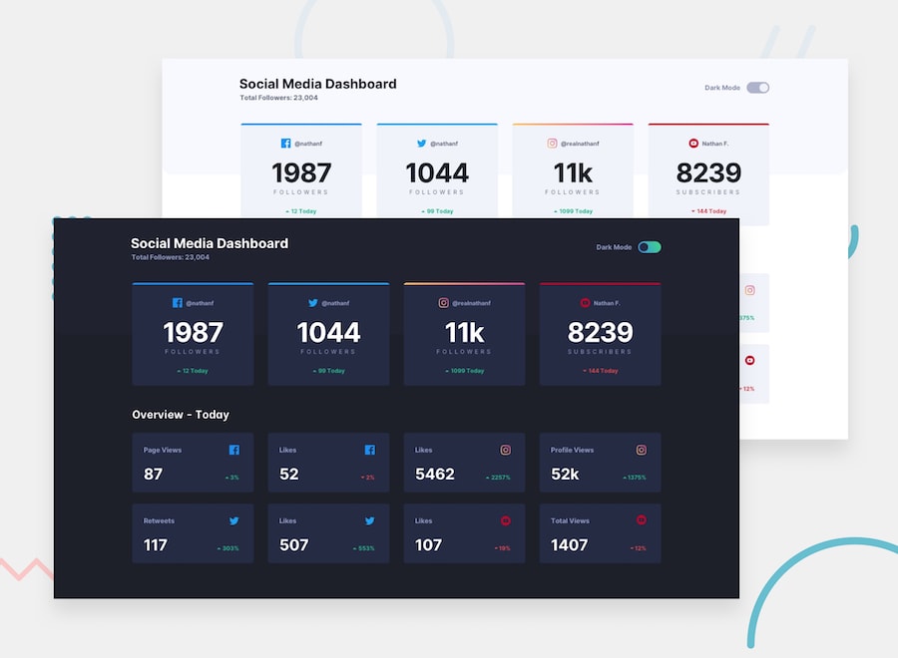Open the Page Views card showing 87
The width and height of the screenshot is (898, 658).
(x=193, y=462)
